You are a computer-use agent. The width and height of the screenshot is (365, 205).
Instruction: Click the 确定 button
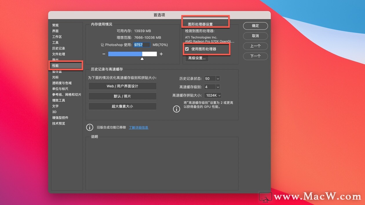[255, 26]
